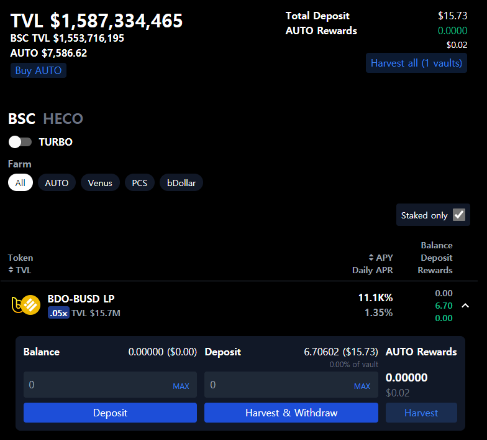Switch to the HECO network tab
This screenshot has width=487, height=440.
63,118
